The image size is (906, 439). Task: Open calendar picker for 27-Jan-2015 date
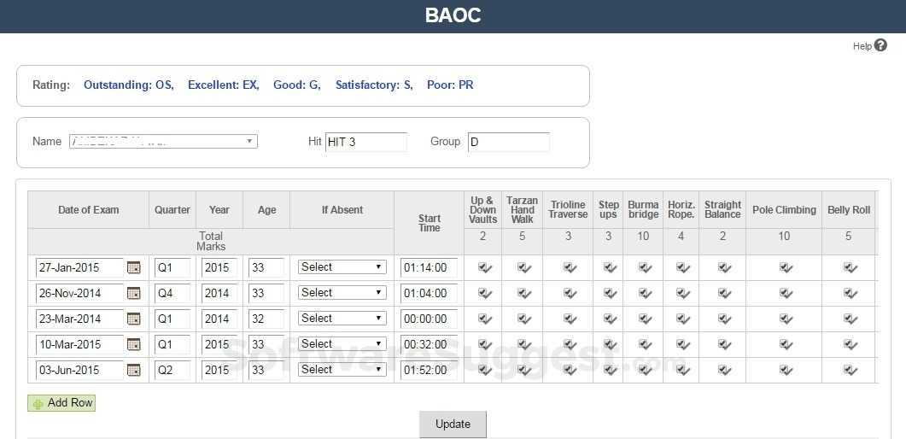click(x=134, y=267)
